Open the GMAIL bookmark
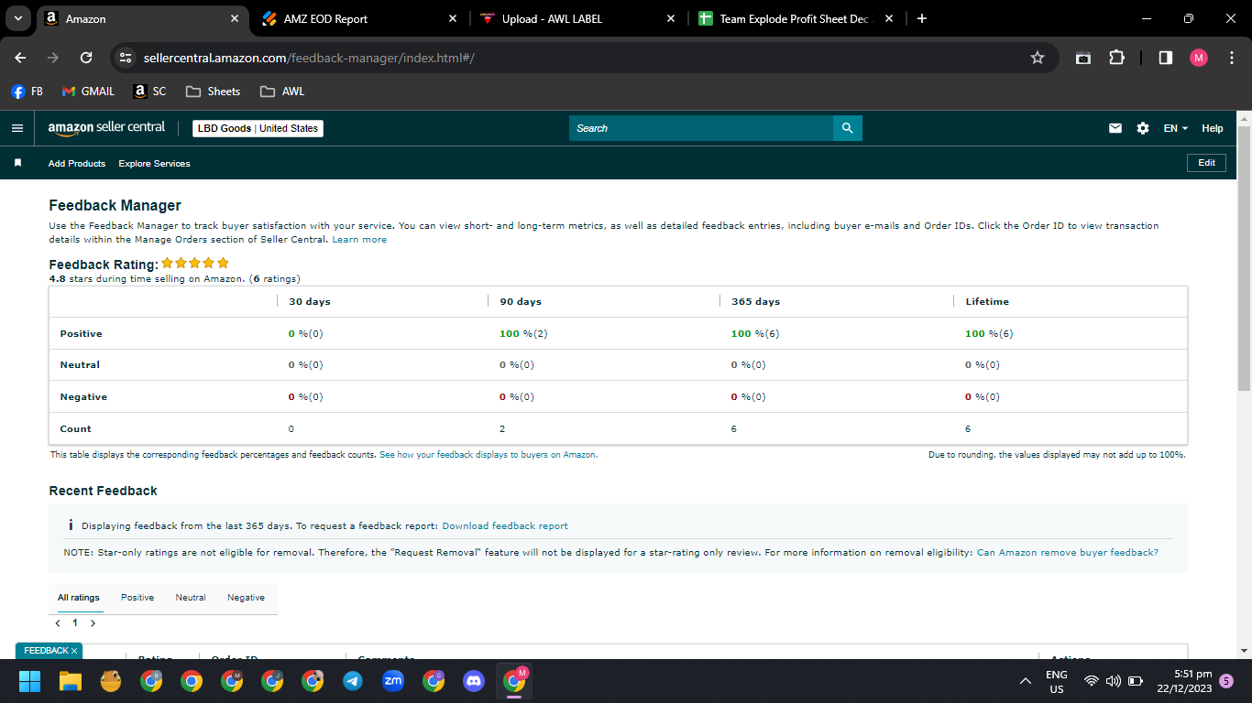Screen dimensions: 1252x703 pyautogui.click(x=88, y=92)
